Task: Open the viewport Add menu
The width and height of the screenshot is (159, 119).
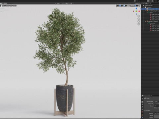Action: [11, 6]
